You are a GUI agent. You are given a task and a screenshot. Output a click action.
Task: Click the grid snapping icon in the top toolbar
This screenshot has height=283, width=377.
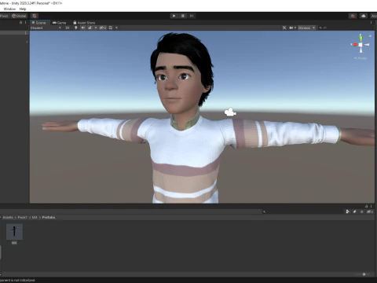pyautogui.click(x=35, y=16)
